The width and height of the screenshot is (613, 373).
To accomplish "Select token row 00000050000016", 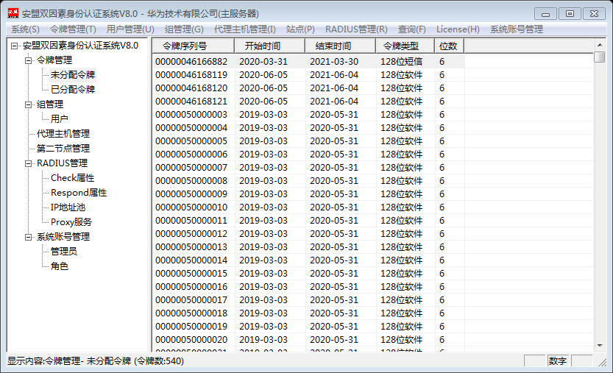I will click(x=308, y=287).
